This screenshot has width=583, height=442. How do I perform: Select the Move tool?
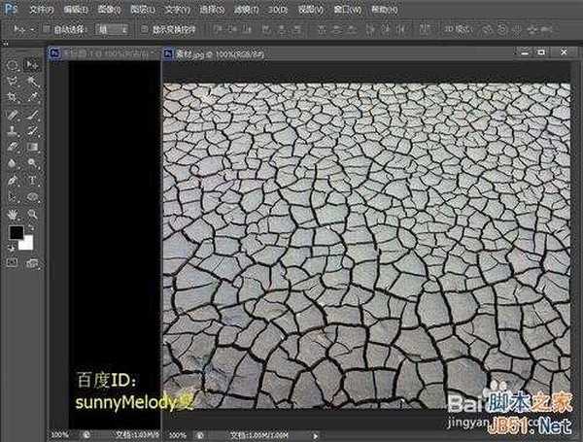coord(32,64)
